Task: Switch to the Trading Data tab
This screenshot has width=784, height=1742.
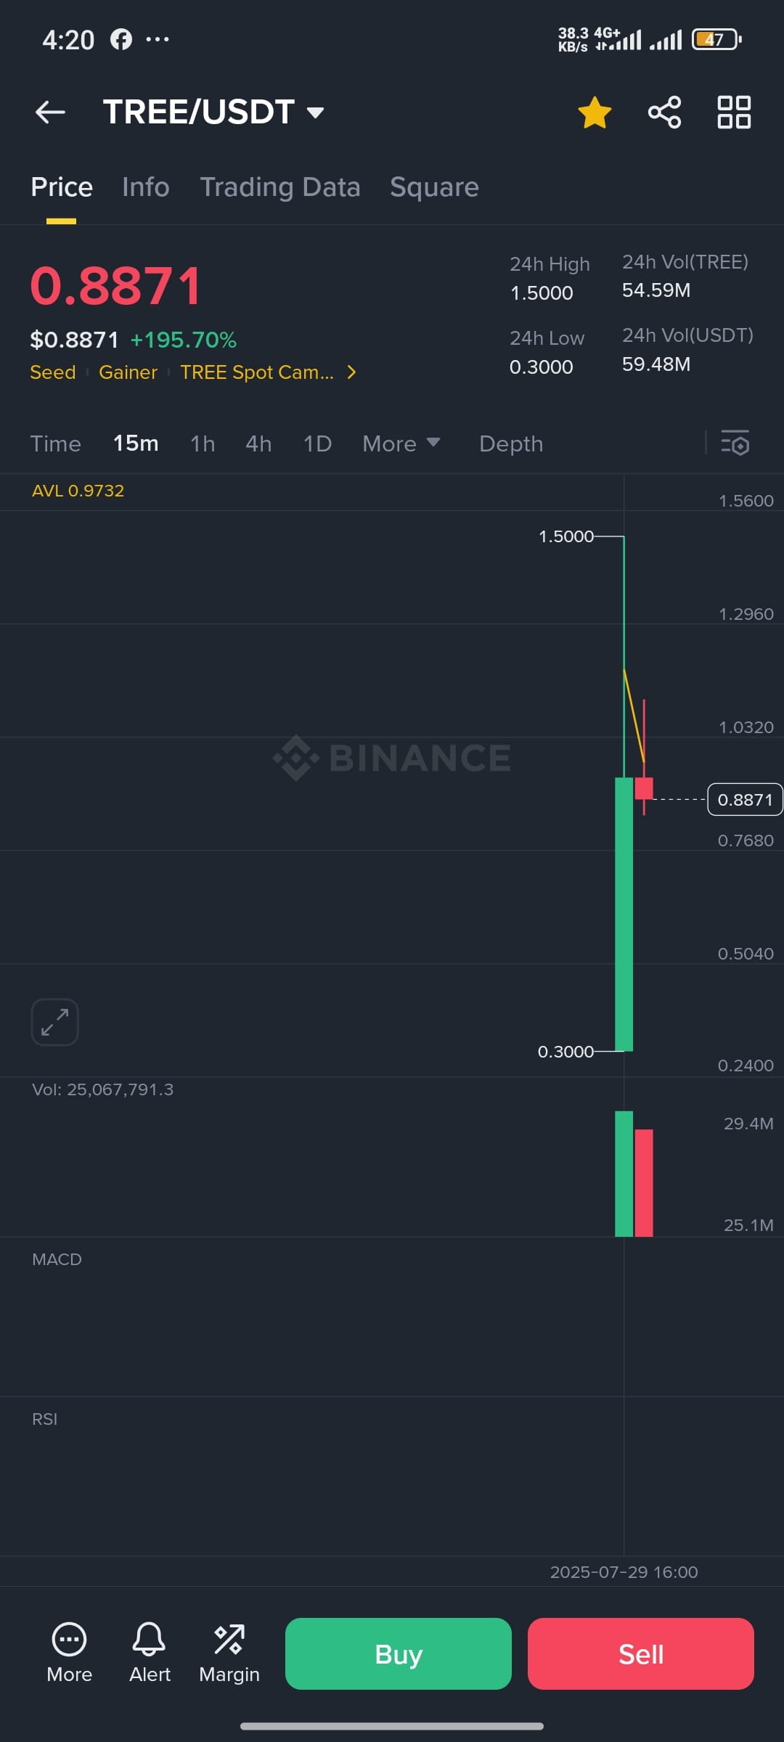Action: pyautogui.click(x=280, y=187)
